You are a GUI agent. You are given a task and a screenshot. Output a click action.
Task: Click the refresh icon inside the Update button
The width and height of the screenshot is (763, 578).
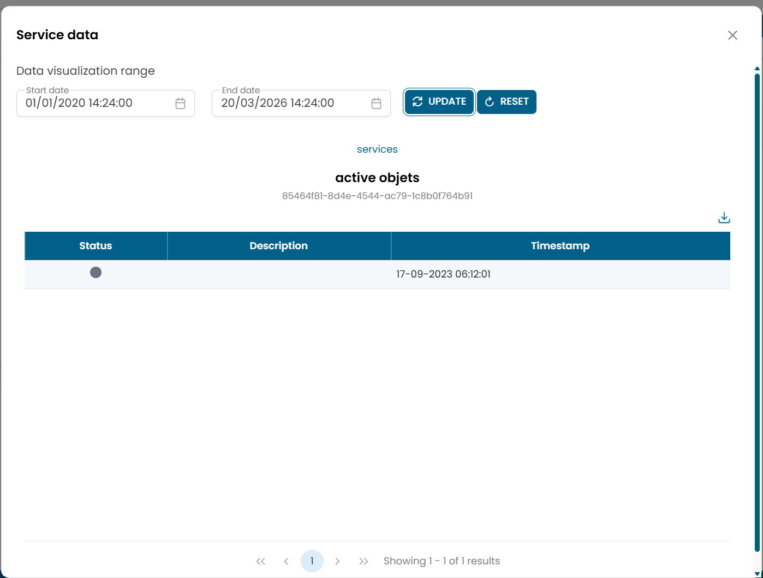pyautogui.click(x=418, y=101)
